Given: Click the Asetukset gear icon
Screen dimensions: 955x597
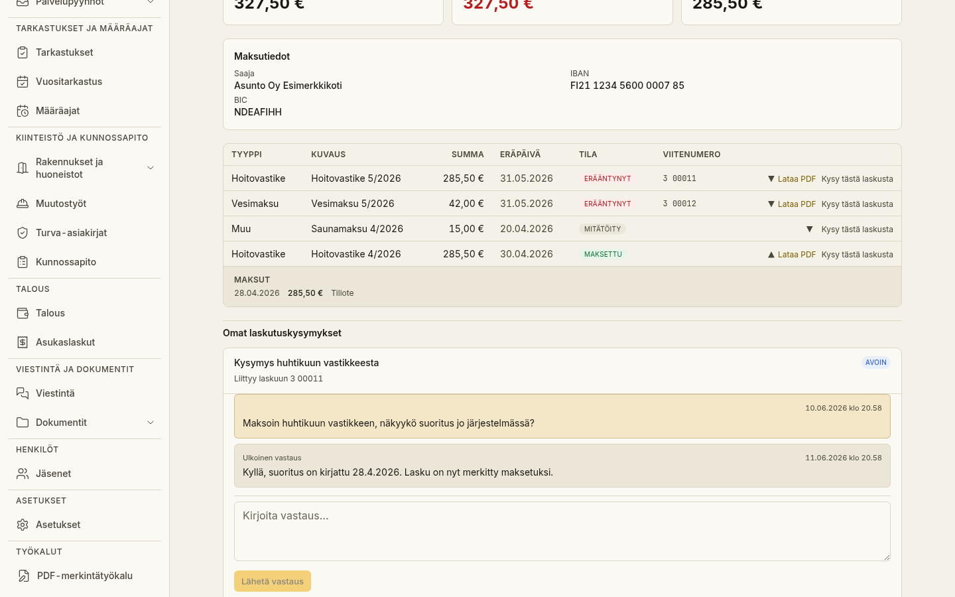Looking at the screenshot, I should (23, 525).
